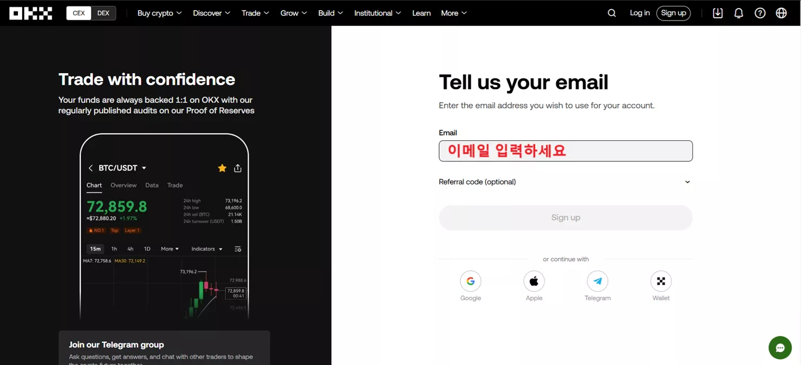This screenshot has height=365, width=801.
Task: Open the Indicators dropdown on the chart
Action: 206,249
